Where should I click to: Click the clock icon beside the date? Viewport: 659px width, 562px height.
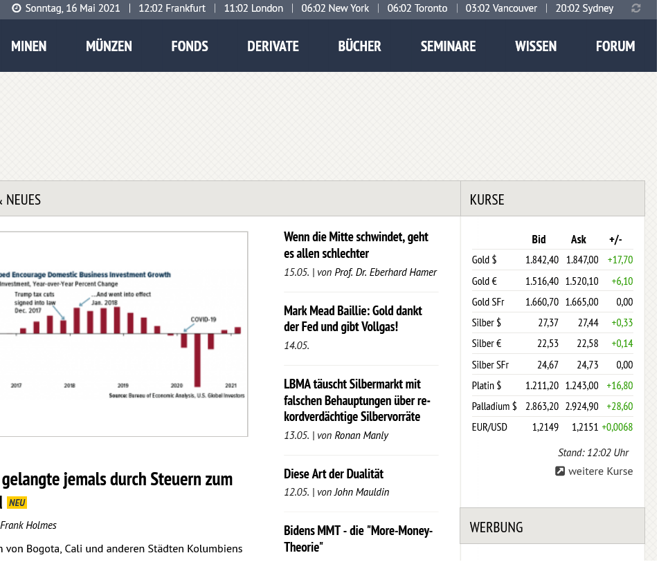tap(17, 8)
